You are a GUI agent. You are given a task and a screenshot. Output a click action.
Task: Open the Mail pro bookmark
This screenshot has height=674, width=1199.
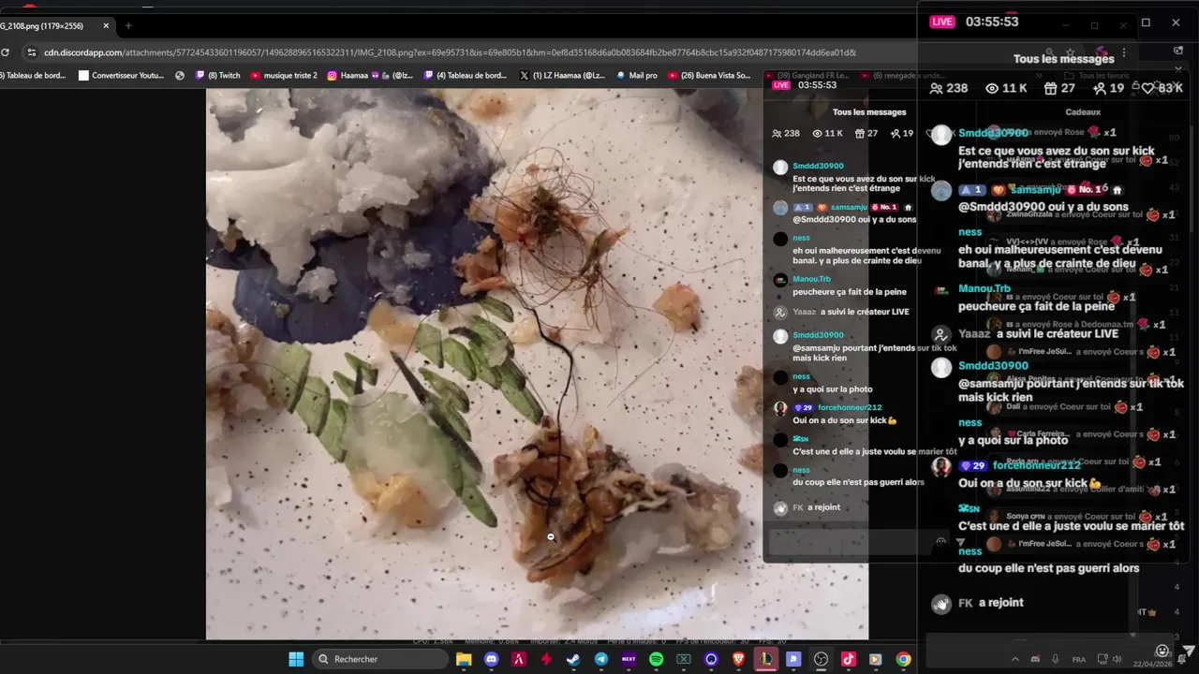coord(636,75)
